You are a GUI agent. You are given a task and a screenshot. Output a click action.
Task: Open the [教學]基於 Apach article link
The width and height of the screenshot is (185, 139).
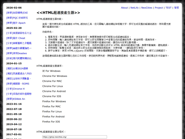click(16, 23)
